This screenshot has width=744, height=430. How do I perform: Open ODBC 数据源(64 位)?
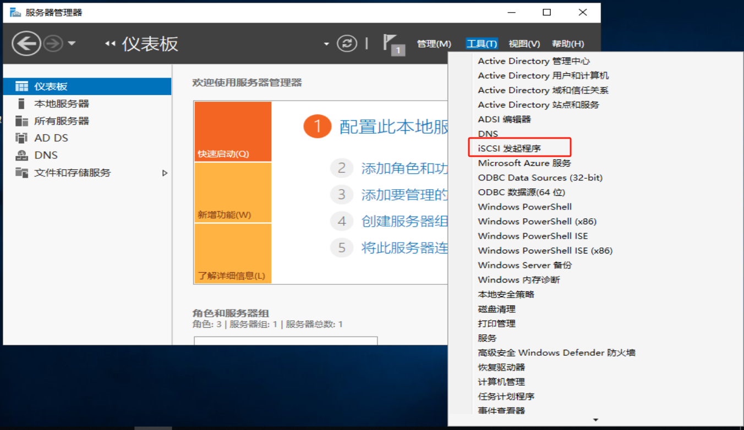click(x=521, y=192)
